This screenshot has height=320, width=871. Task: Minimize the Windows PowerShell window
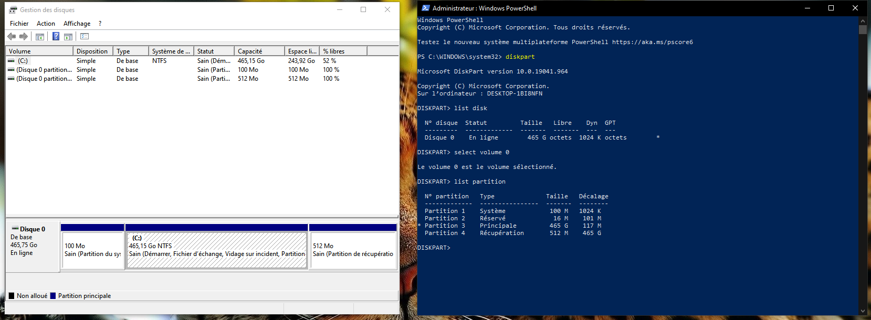pos(807,8)
